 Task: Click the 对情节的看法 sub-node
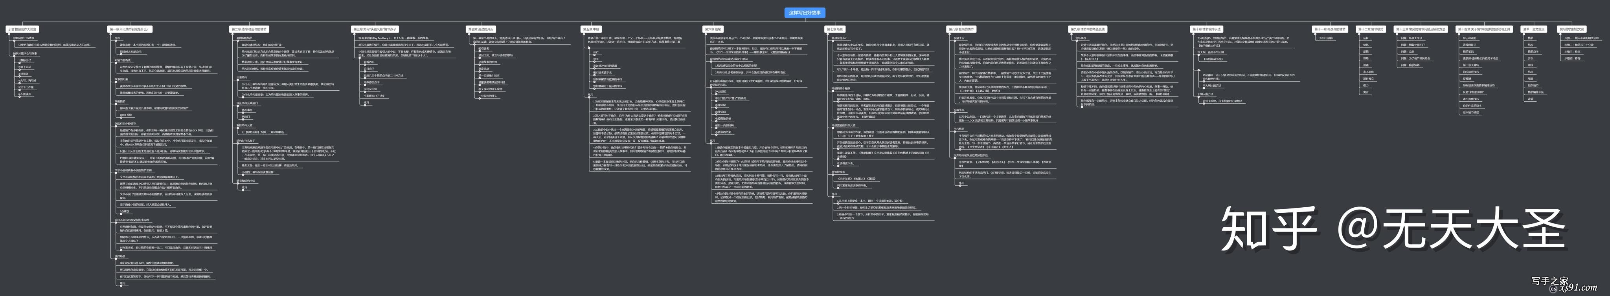click(123, 60)
